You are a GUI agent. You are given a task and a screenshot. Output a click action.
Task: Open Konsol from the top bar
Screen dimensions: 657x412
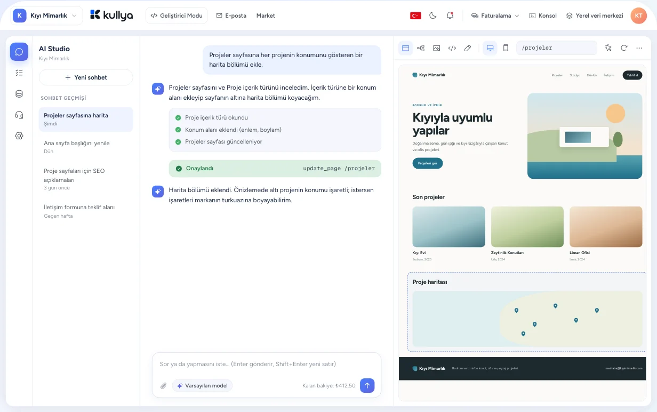pyautogui.click(x=543, y=15)
